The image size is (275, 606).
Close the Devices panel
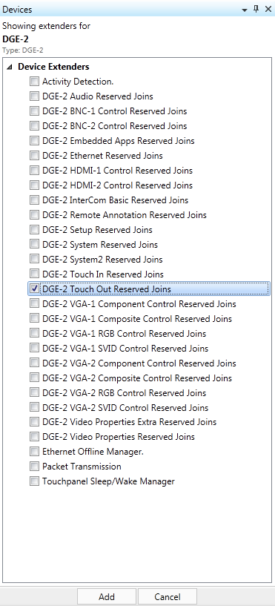268,10
